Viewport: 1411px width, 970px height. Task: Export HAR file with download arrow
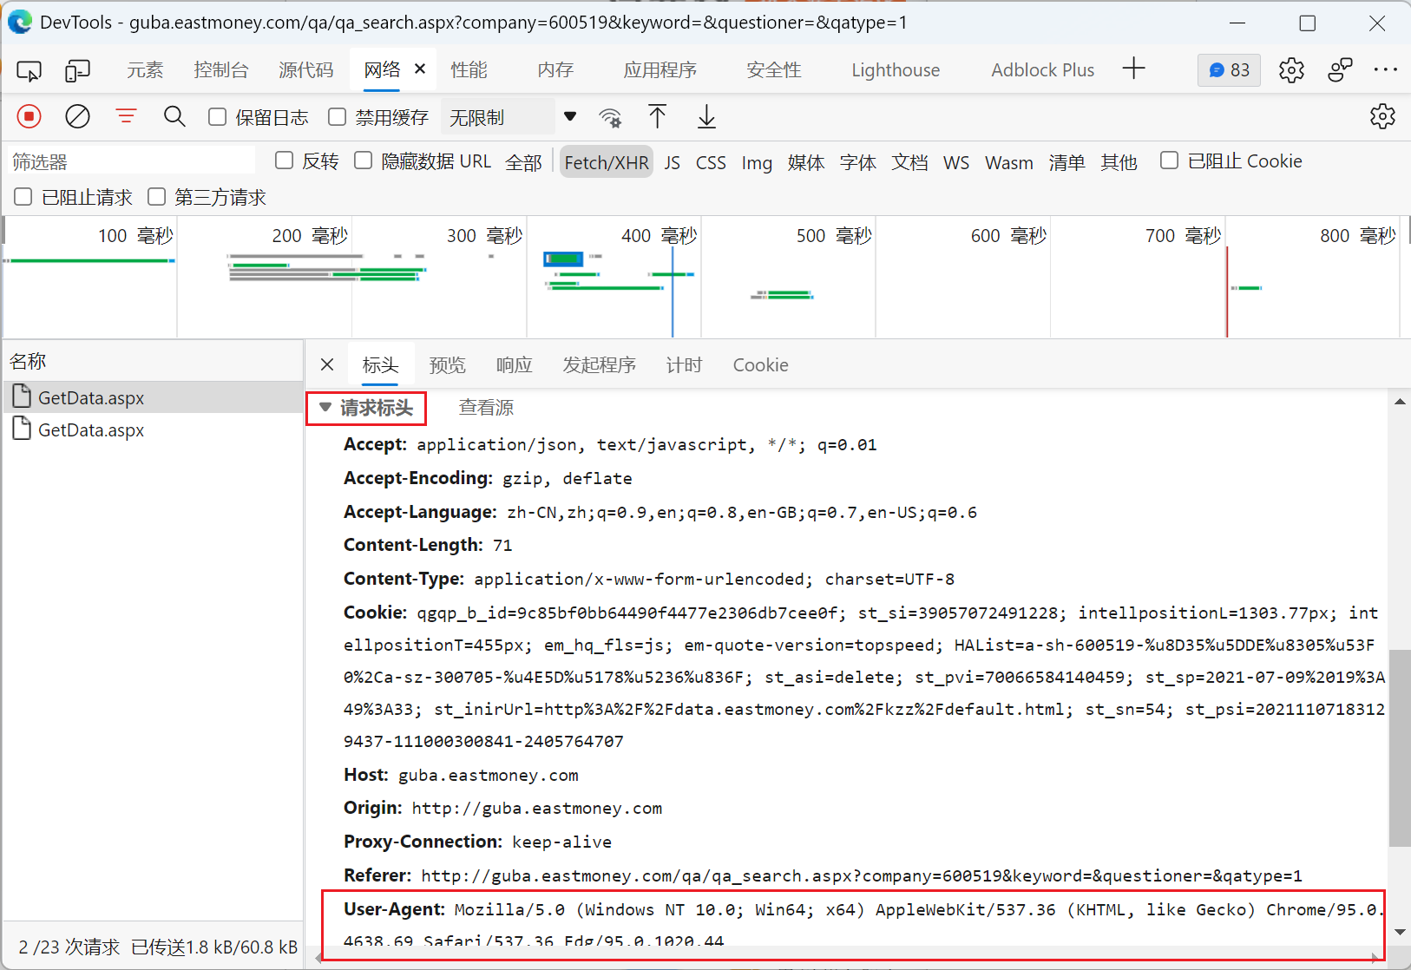(x=706, y=116)
